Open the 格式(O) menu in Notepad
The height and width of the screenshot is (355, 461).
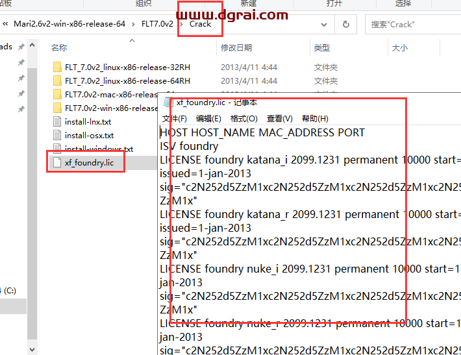click(x=243, y=119)
